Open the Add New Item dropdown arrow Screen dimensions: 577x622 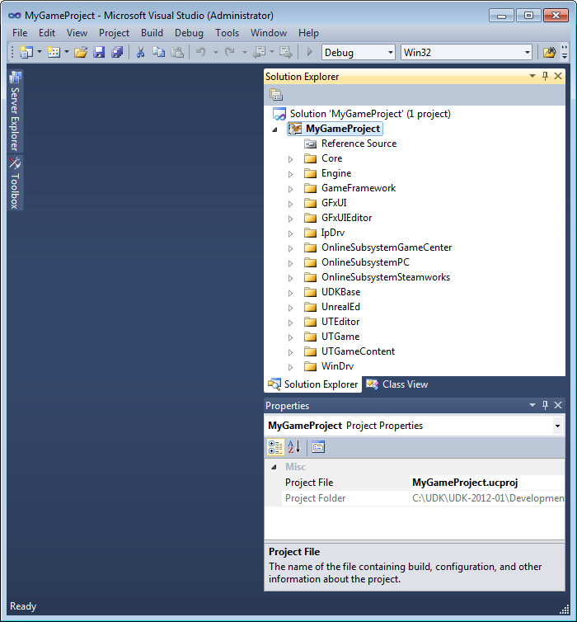[67, 52]
